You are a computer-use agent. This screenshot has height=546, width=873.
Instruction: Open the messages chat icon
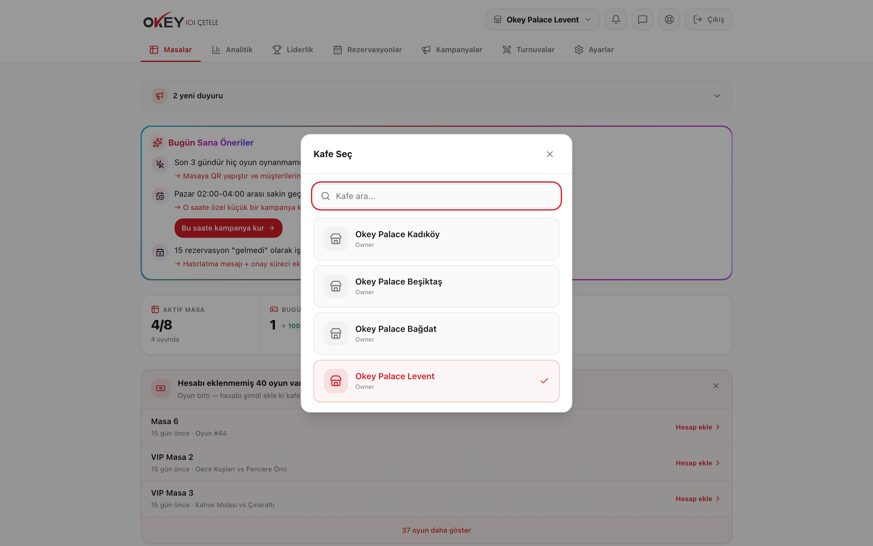(x=643, y=19)
